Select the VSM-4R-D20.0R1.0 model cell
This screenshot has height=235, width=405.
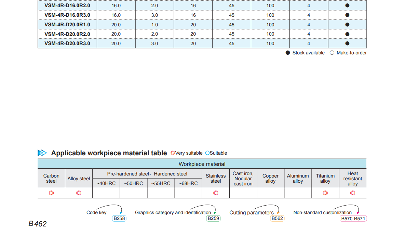point(67,25)
